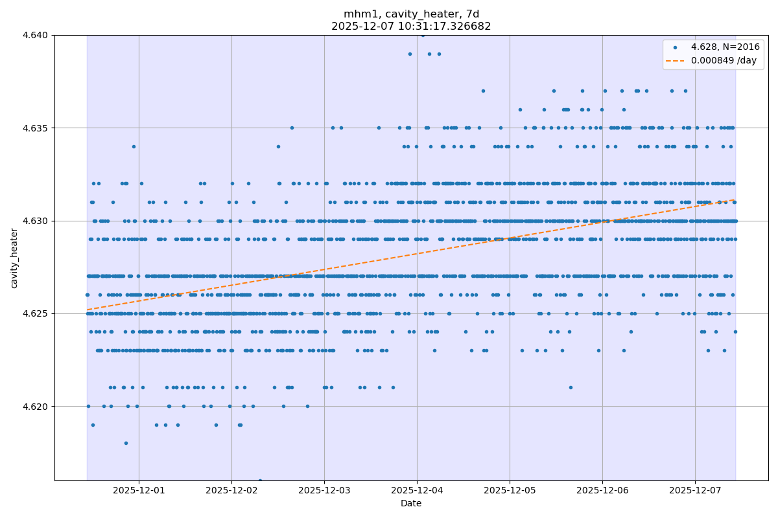Screen dimensions: 778x518
Task: Click the 2025-12-02 x-axis tick label
Action: [231, 491]
